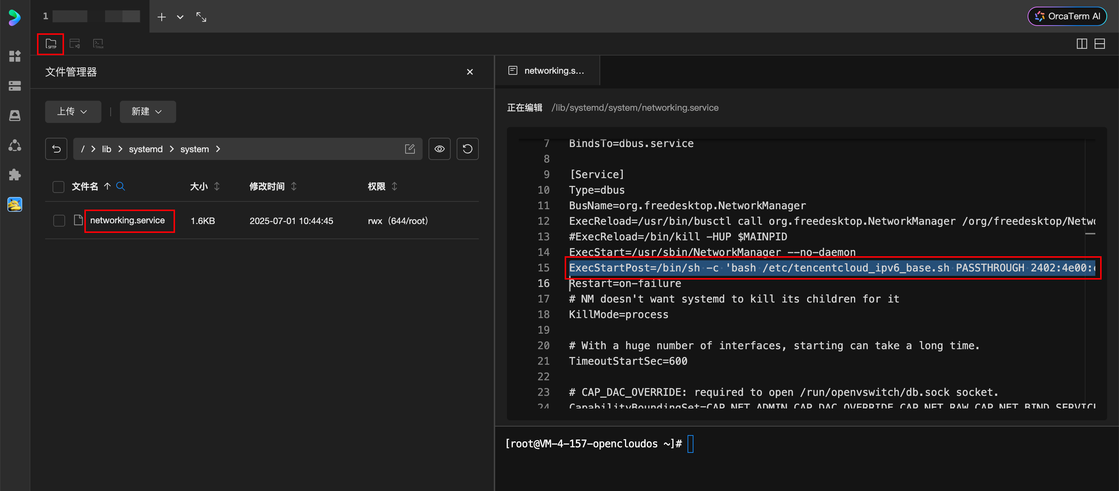
Task: Toggle hidden files with eye icon
Action: [439, 149]
